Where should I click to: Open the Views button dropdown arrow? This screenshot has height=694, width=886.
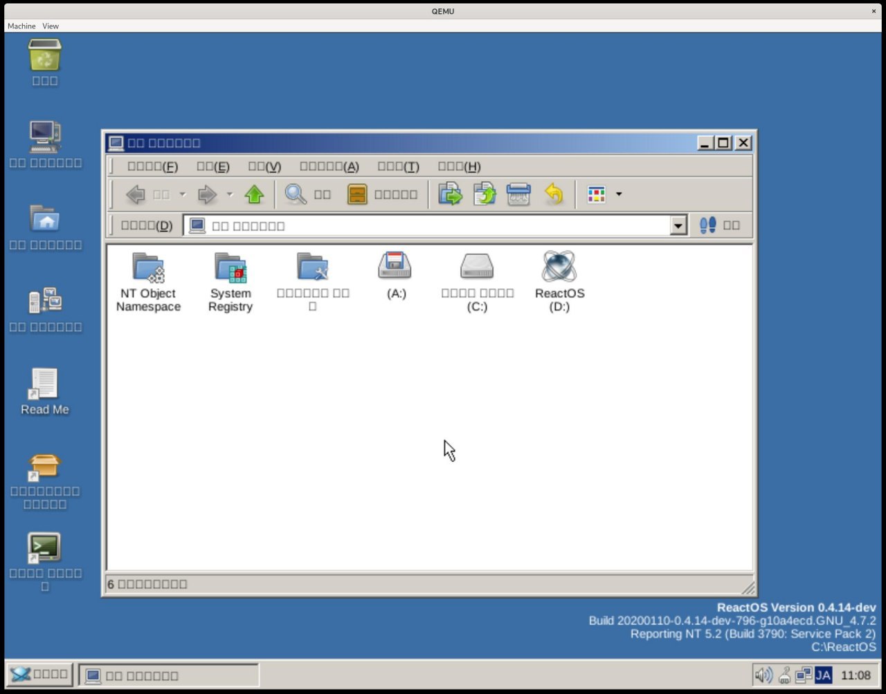click(x=619, y=195)
